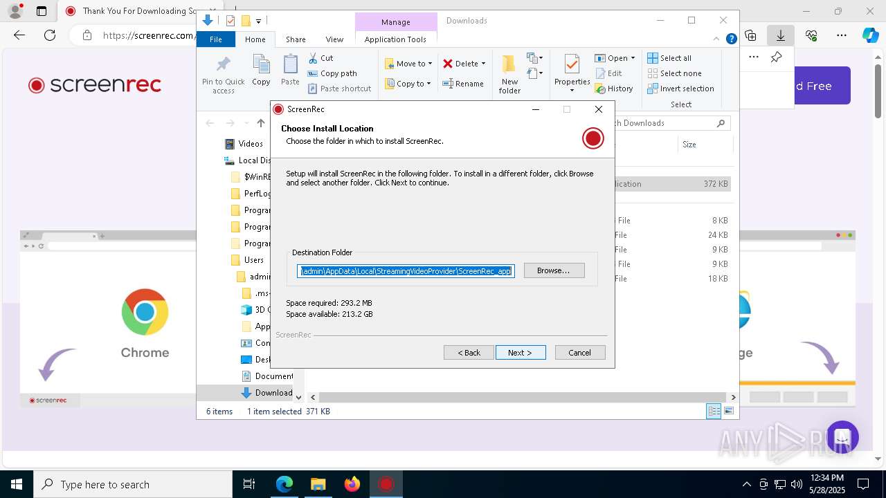Click Select all in the ribbon
The image size is (886, 498).
(x=669, y=58)
